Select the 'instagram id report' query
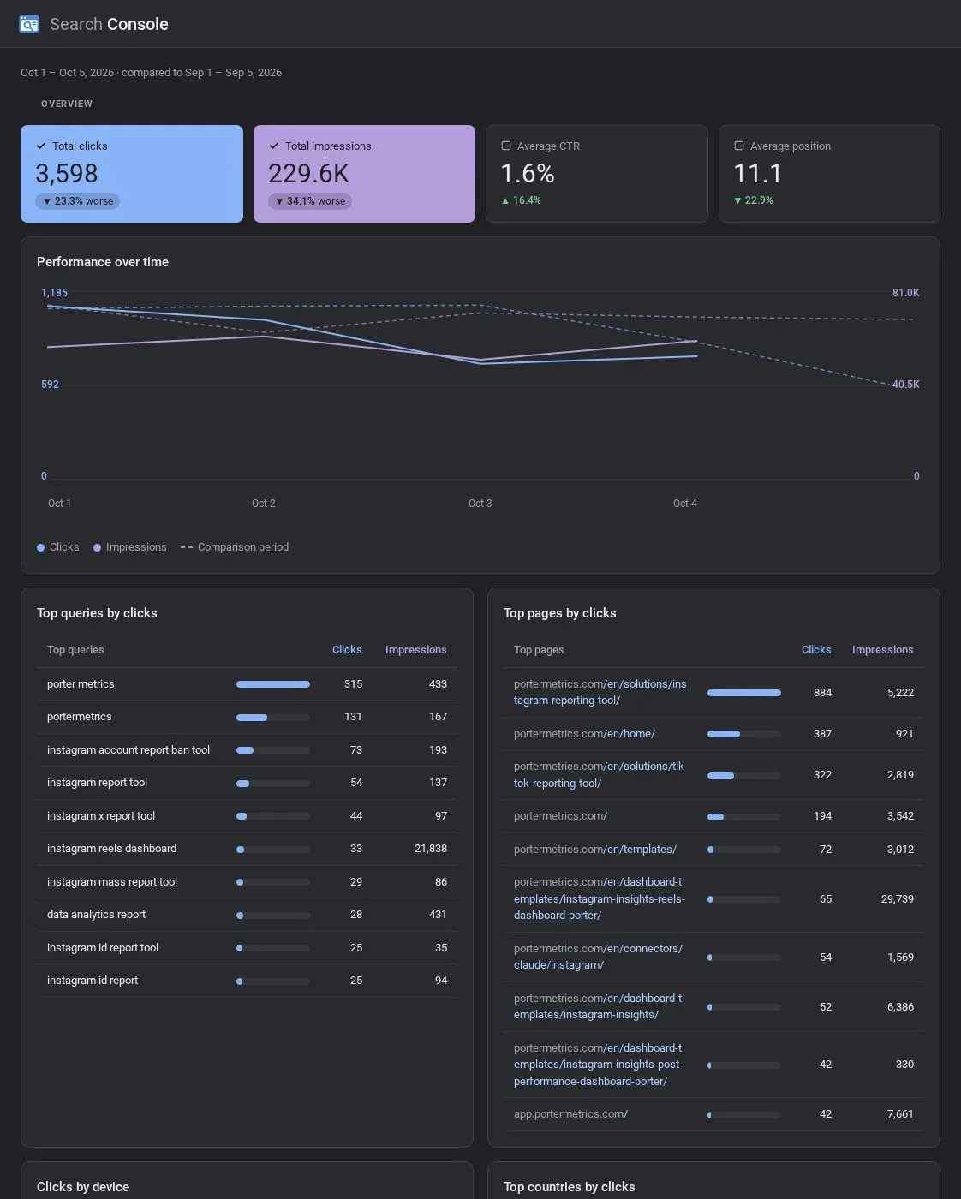This screenshot has width=961, height=1199. [x=247, y=981]
